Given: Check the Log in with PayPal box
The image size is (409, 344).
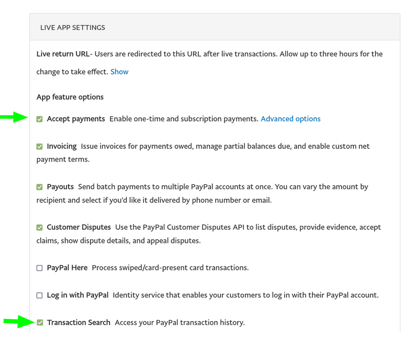Looking at the screenshot, I should tap(40, 296).
